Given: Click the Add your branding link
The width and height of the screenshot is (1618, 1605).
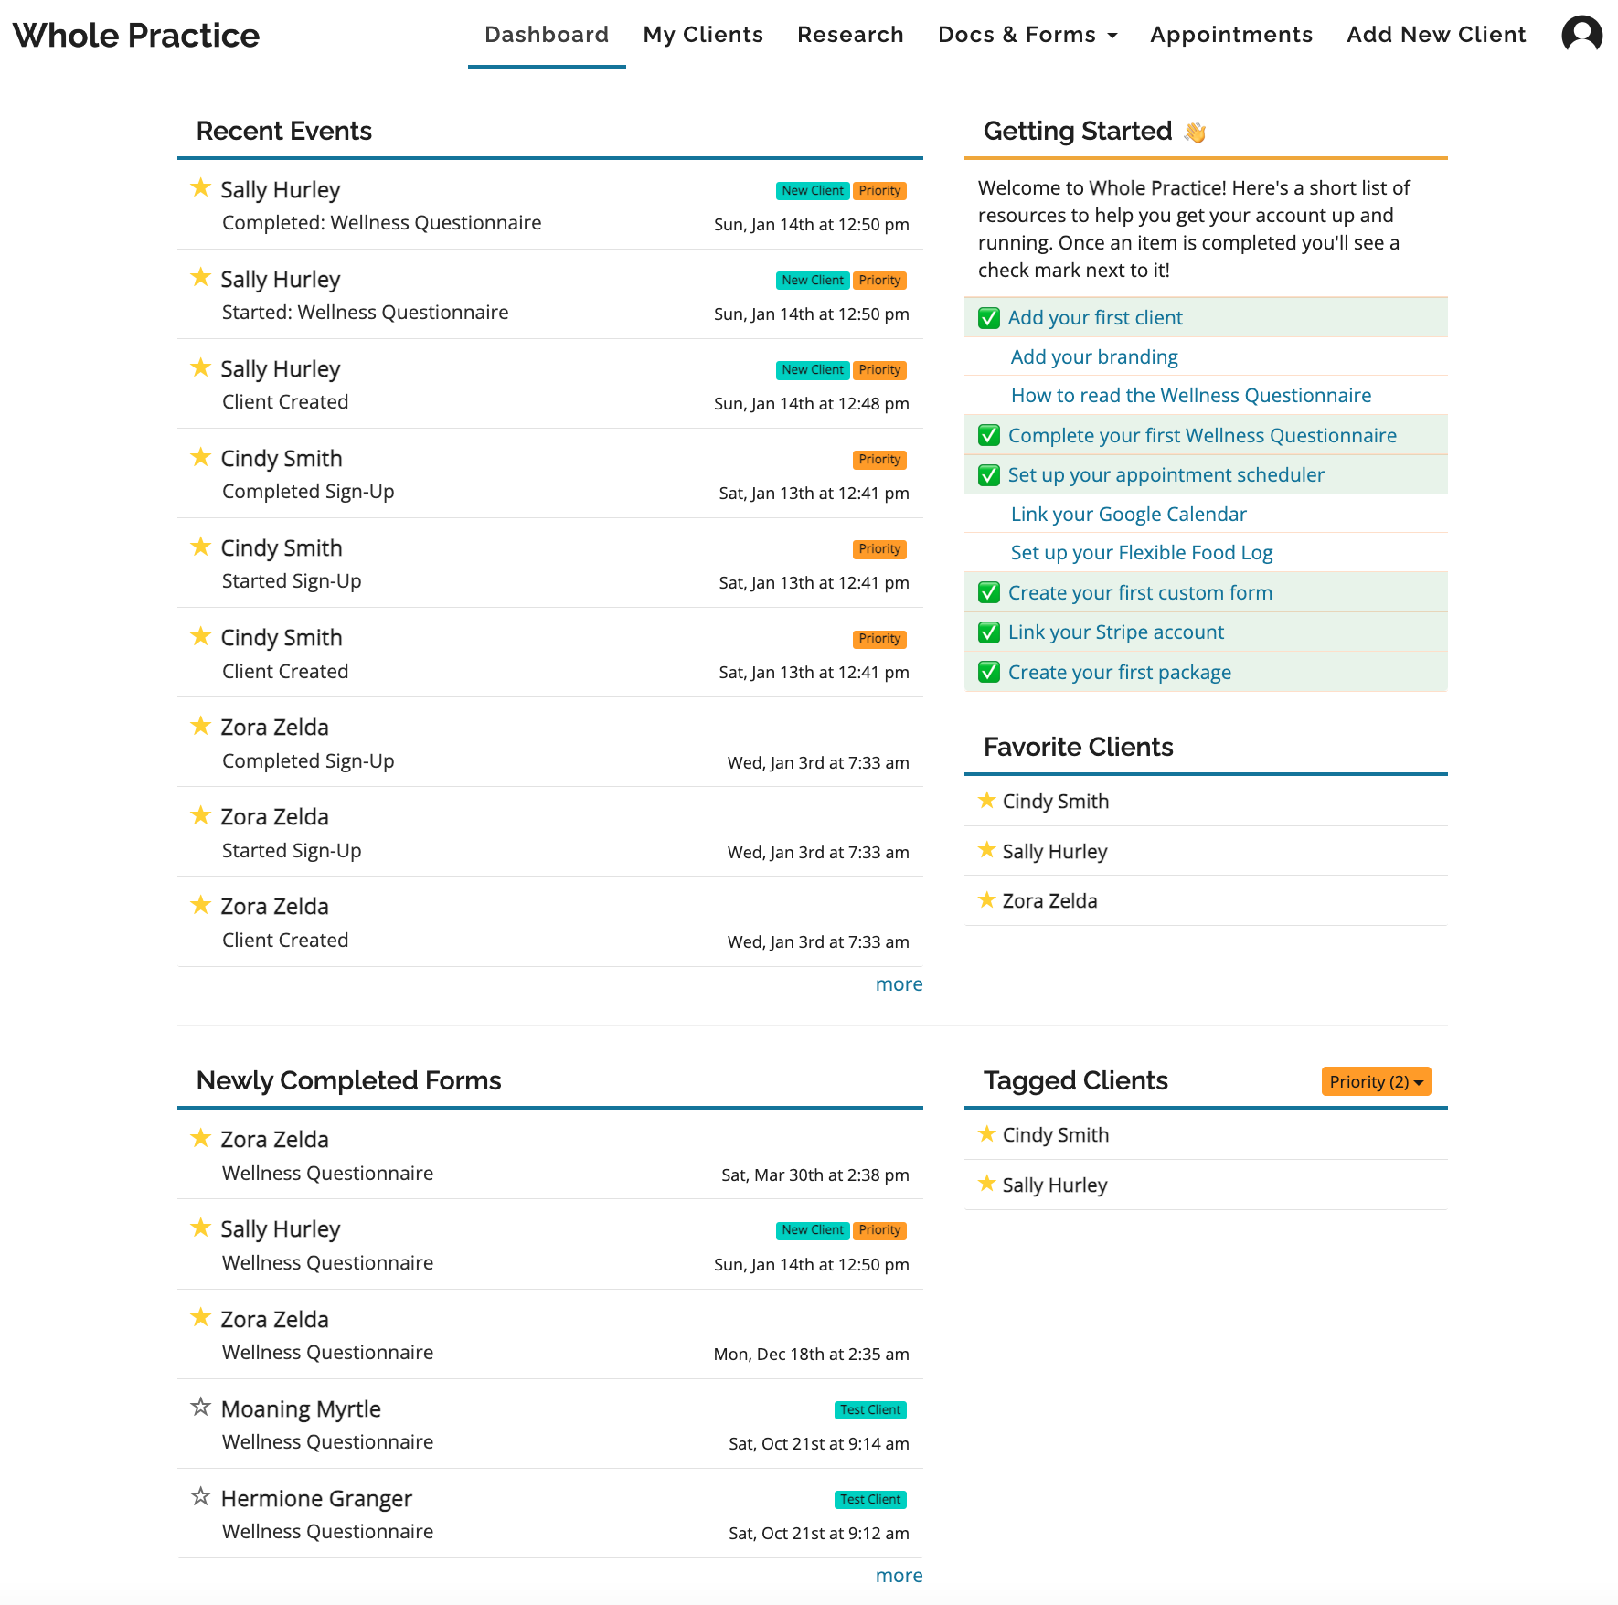Looking at the screenshot, I should 1094,357.
